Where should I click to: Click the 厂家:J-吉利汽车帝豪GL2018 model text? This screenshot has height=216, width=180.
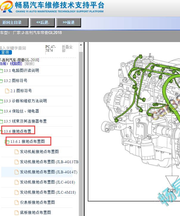click(37, 33)
